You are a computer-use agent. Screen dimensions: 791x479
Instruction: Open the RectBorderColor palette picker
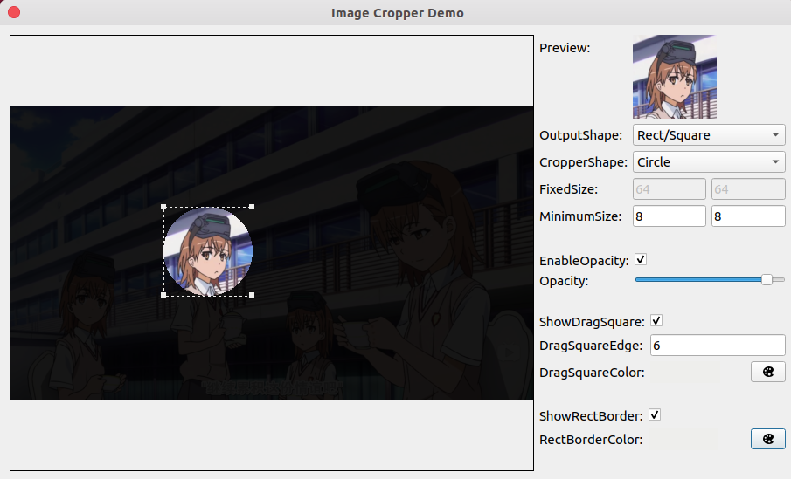tap(767, 439)
